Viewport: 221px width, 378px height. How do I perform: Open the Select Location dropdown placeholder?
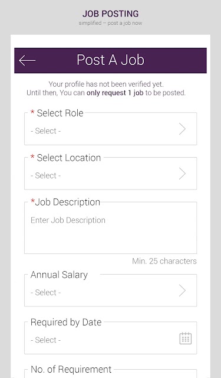click(46, 175)
